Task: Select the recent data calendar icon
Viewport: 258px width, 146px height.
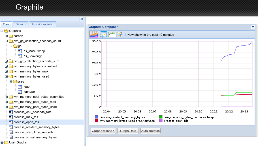Action: [x=103, y=34]
